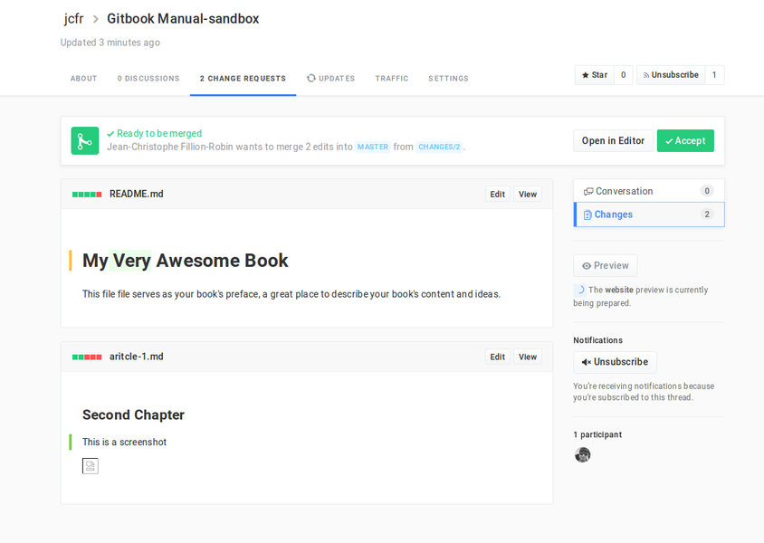Click the broken screenshot image icon
The width and height of the screenshot is (764, 543).
click(x=90, y=466)
